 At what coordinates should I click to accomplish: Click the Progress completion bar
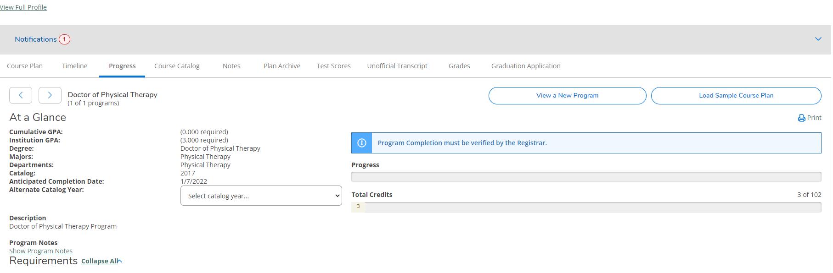[x=586, y=177]
